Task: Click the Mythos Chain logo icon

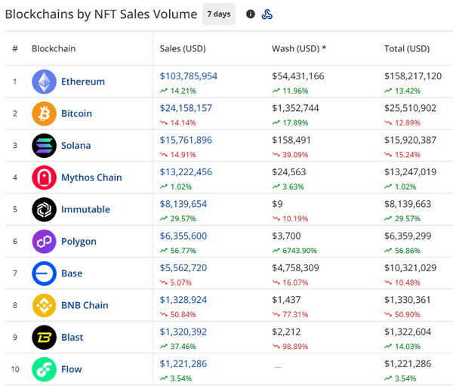Action: [x=44, y=178]
